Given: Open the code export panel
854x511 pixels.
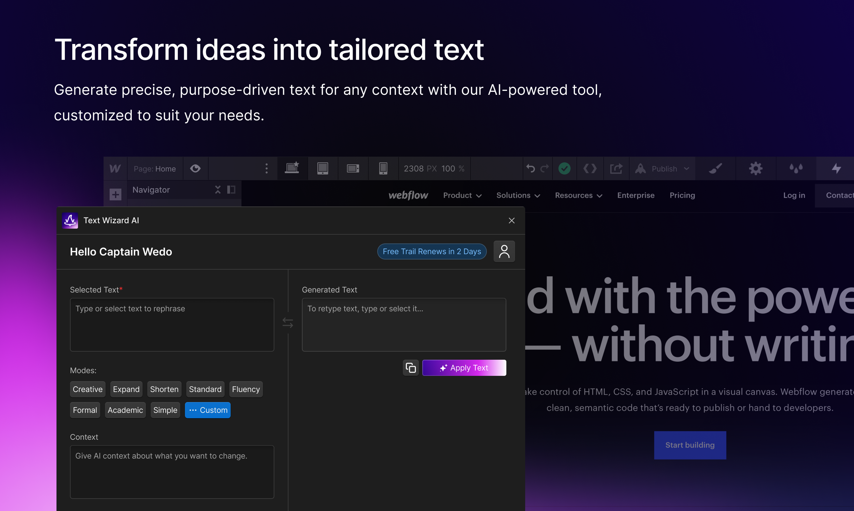Looking at the screenshot, I should 590,168.
